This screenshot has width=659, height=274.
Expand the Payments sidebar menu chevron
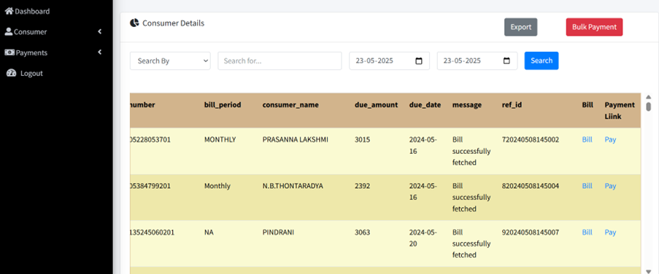coord(99,52)
